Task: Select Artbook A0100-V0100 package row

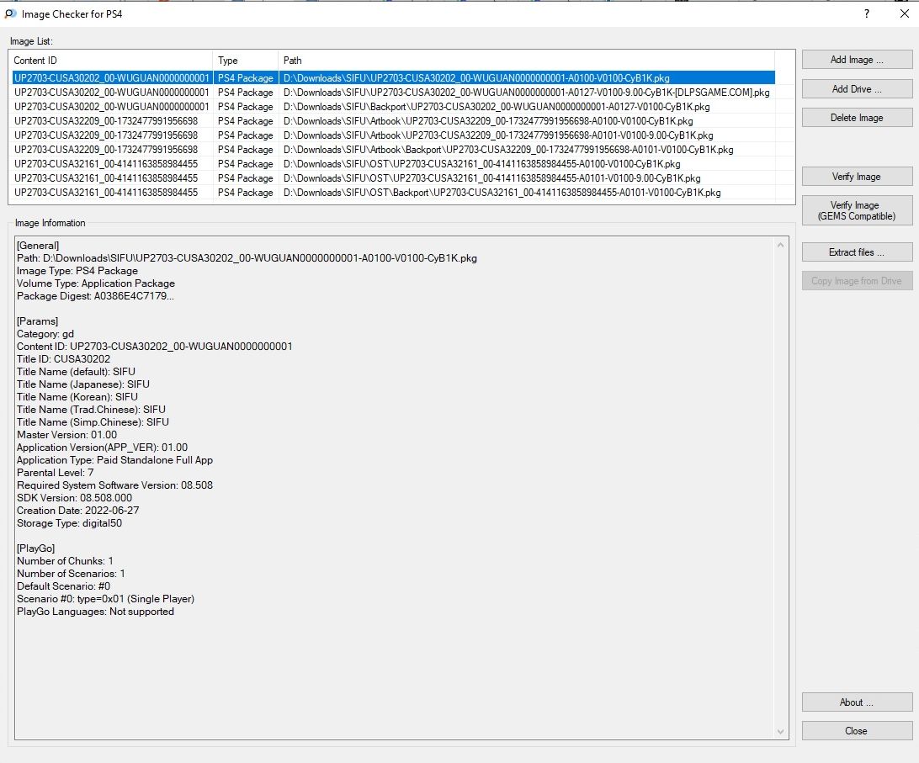Action: 393,121
